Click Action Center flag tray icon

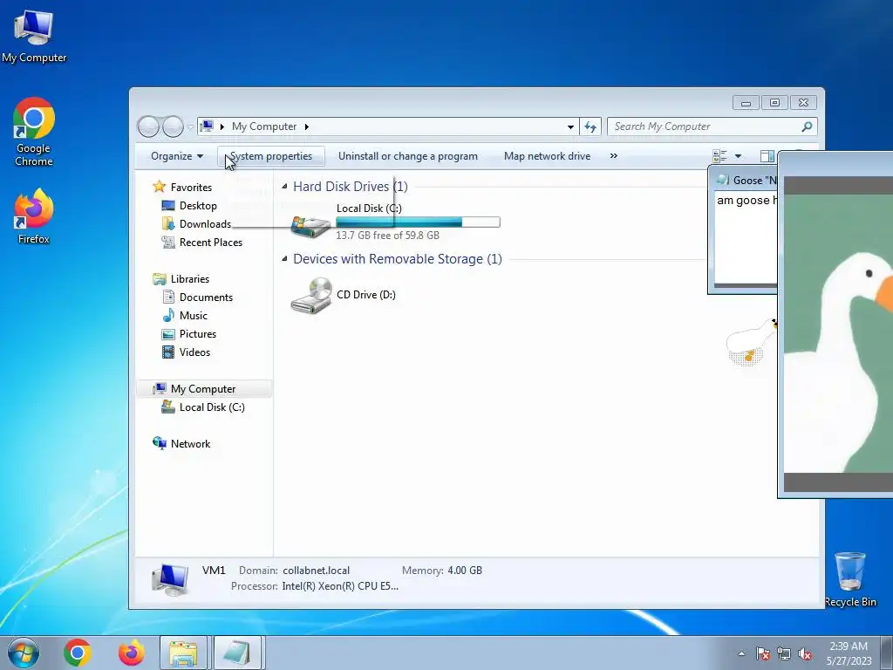click(x=763, y=653)
